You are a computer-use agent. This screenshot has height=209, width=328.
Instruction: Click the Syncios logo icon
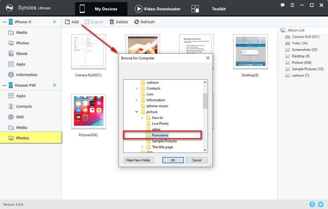coord(9,8)
